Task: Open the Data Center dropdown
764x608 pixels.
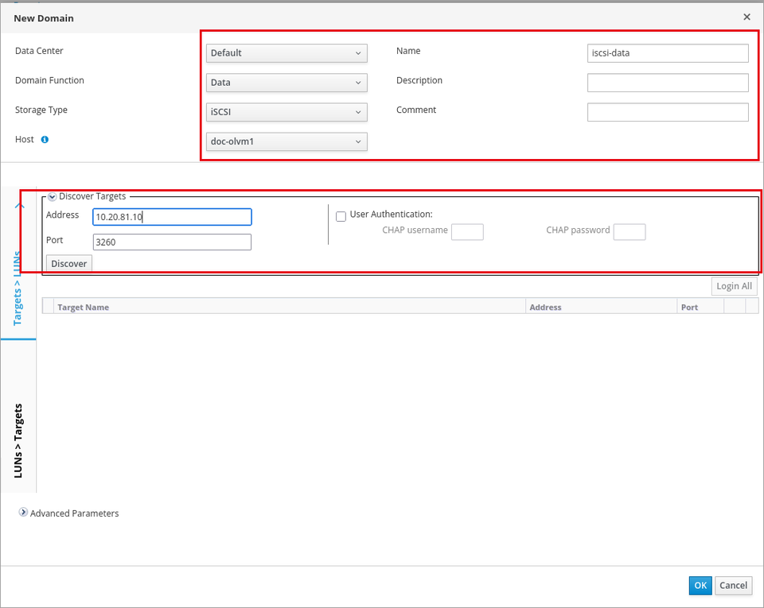Action: pos(286,53)
